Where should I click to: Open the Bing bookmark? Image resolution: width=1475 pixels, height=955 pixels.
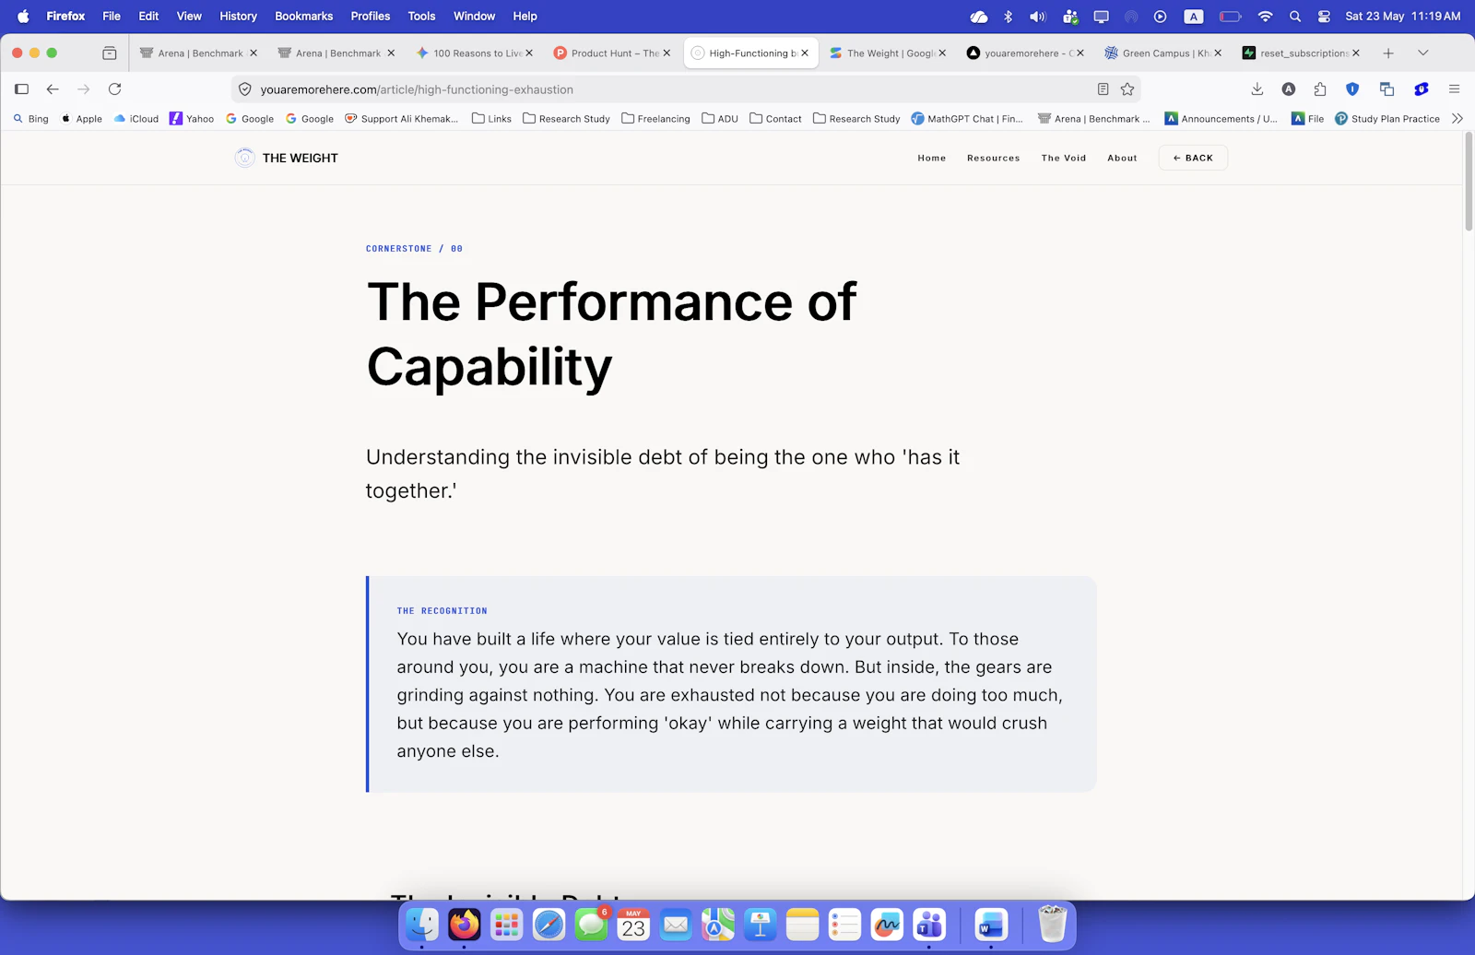pyautogui.click(x=30, y=119)
